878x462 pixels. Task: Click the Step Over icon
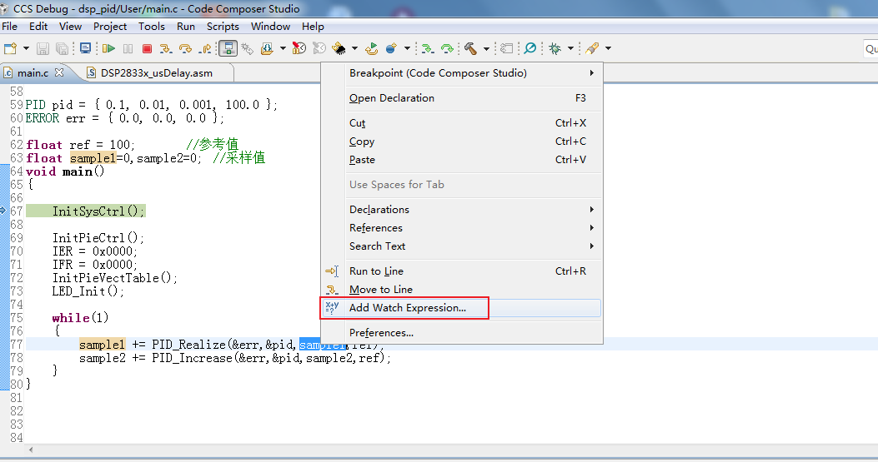tap(185, 48)
